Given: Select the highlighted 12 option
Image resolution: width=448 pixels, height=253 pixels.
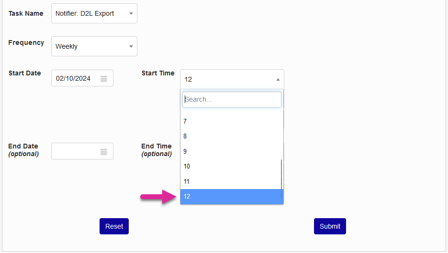Looking at the screenshot, I should pyautogui.click(x=230, y=197).
